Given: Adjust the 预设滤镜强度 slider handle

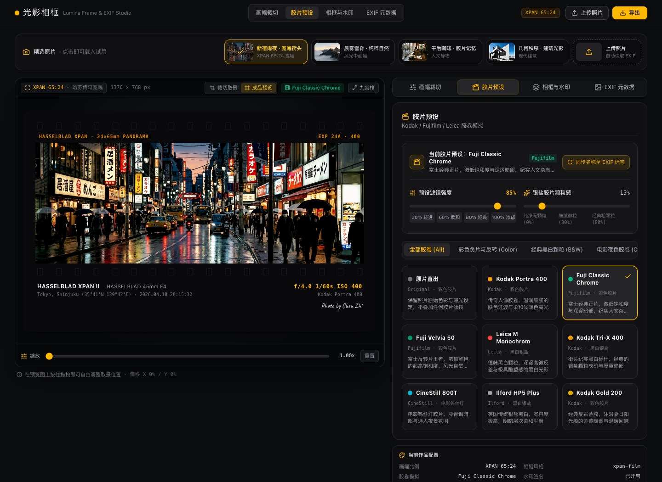Looking at the screenshot, I should click(497, 206).
